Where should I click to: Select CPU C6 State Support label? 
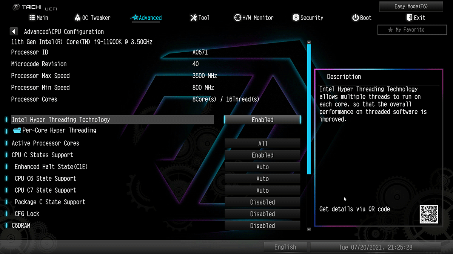click(x=45, y=179)
